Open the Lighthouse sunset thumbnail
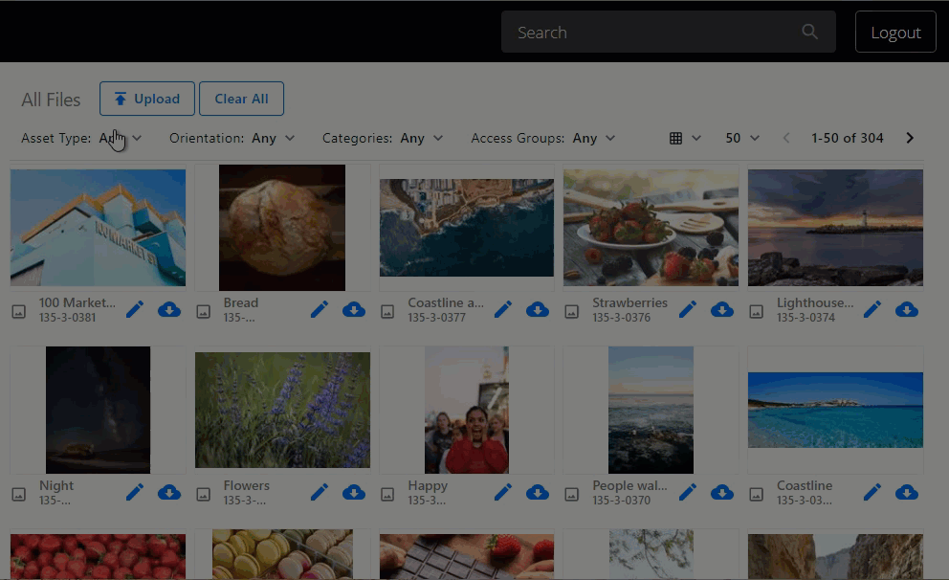Image resolution: width=949 pixels, height=580 pixels. 836,228
